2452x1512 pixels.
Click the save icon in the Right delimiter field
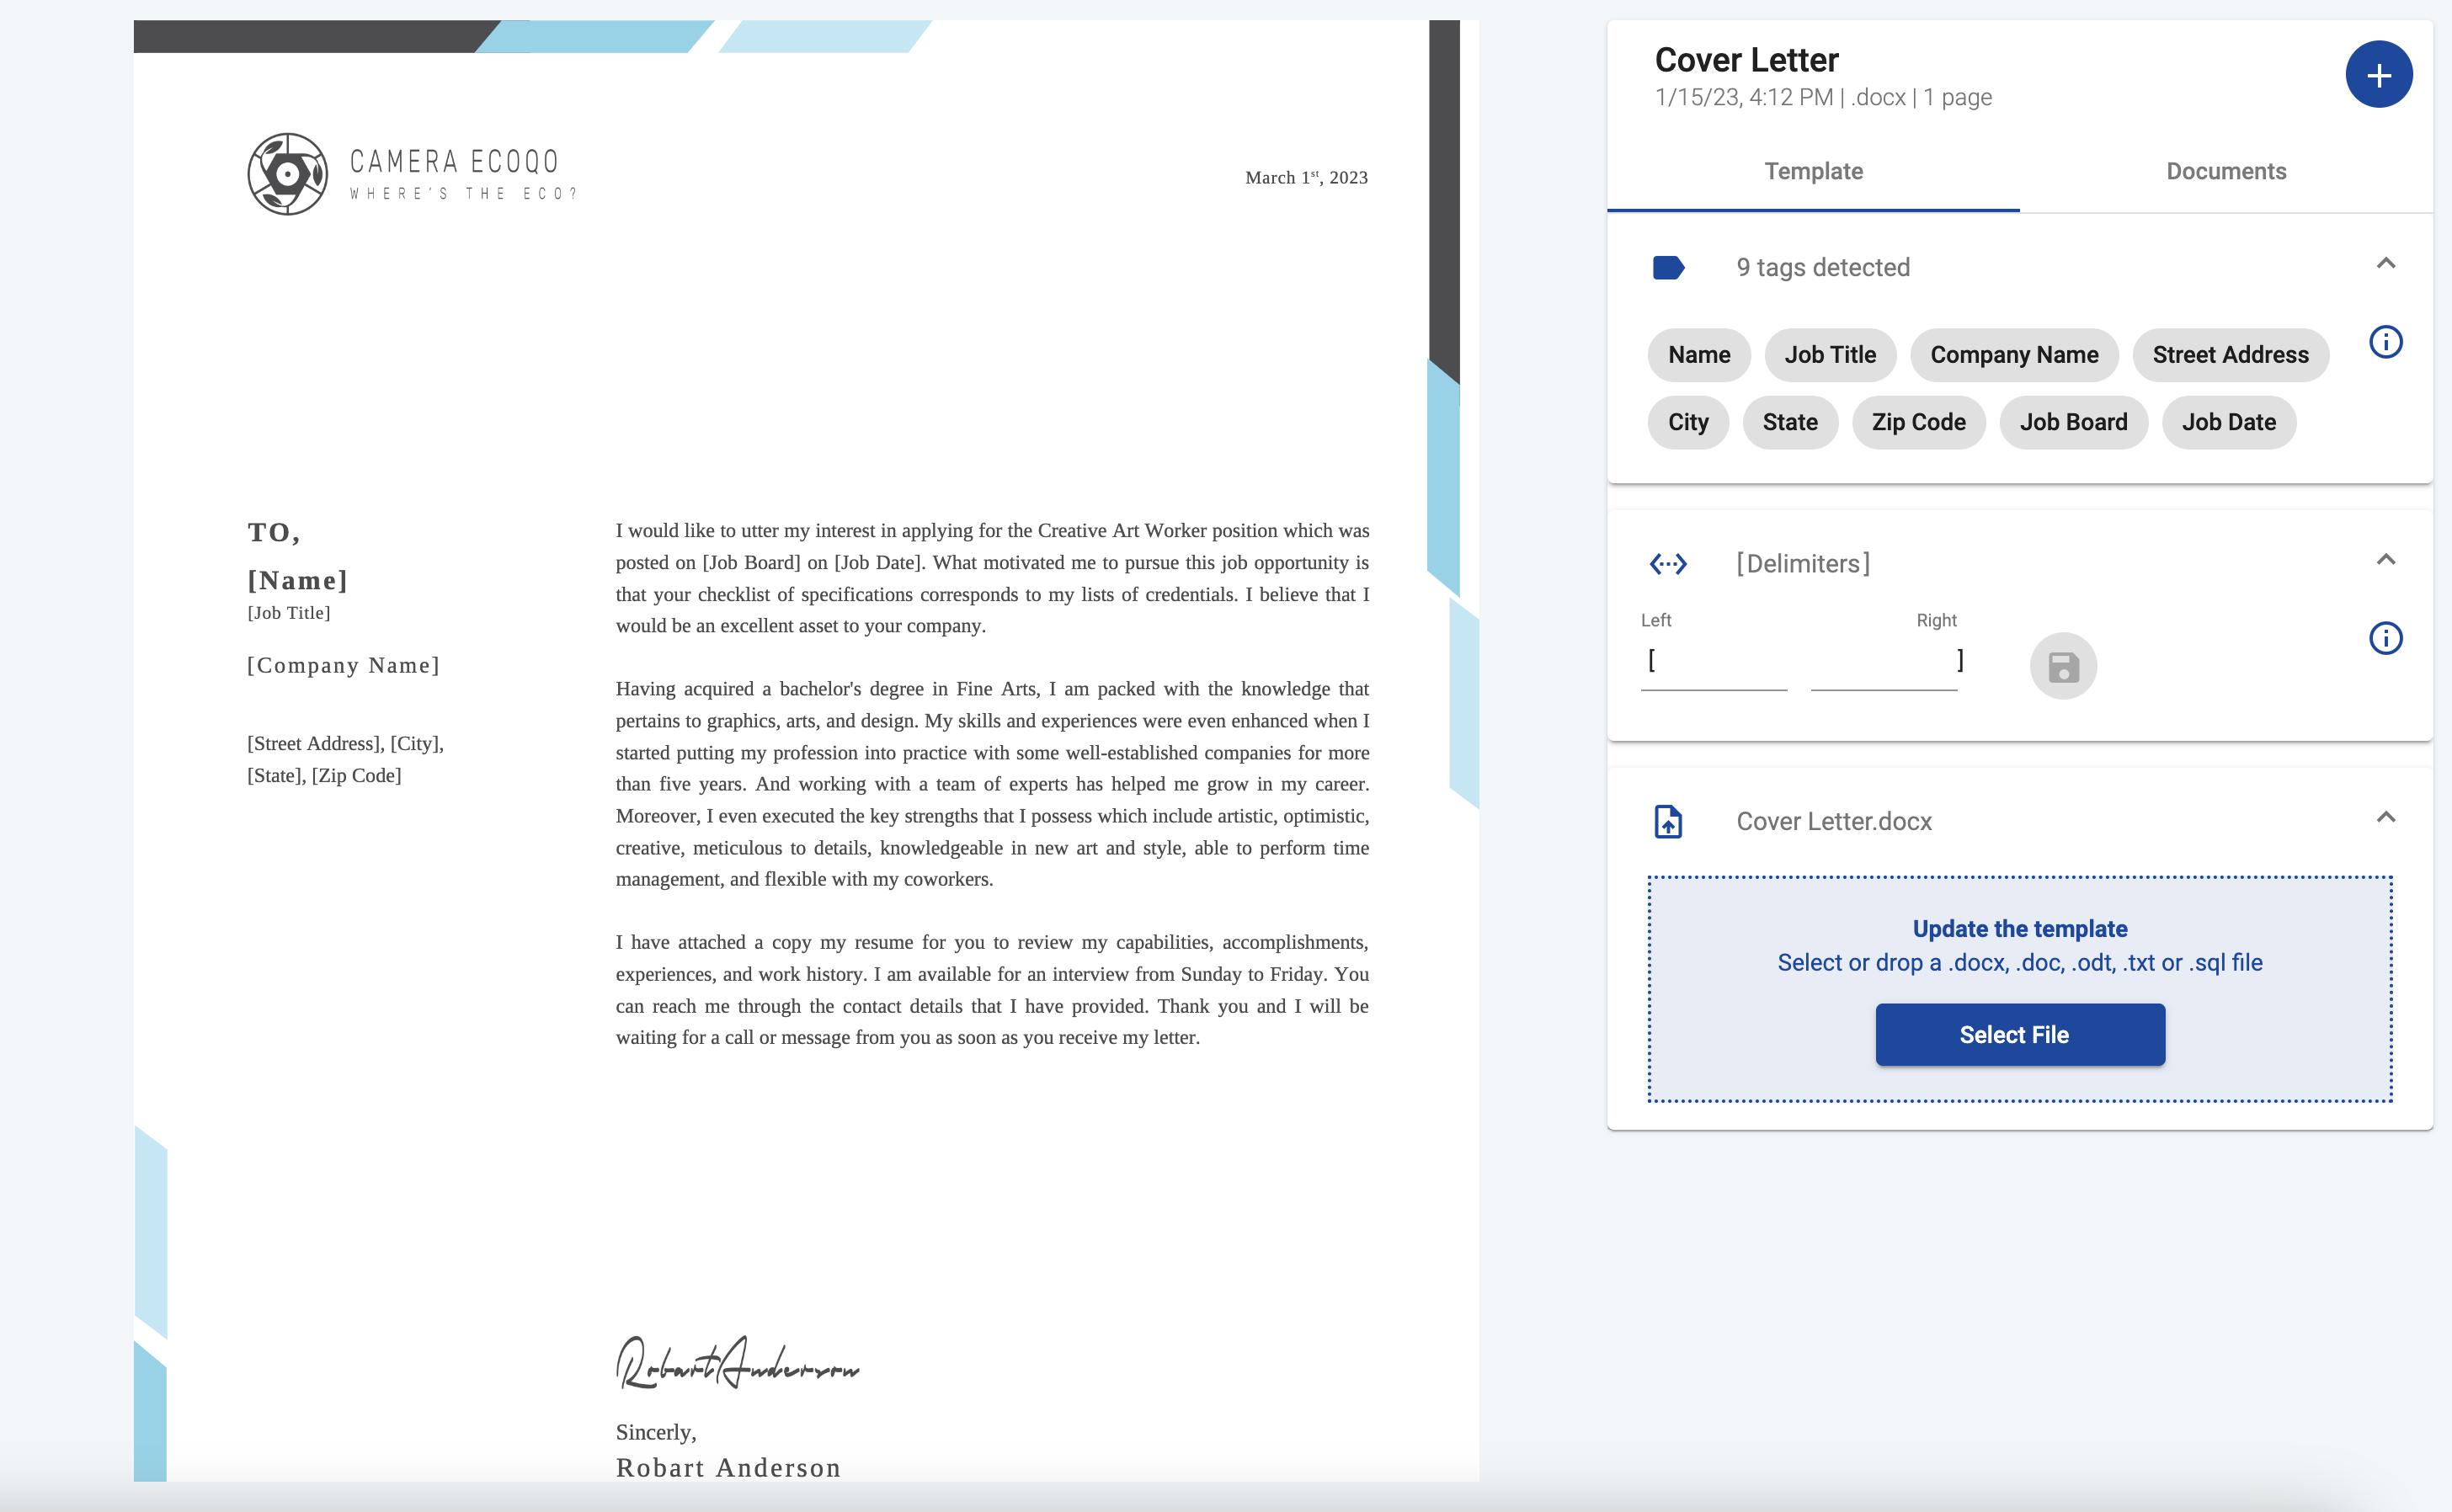click(x=2063, y=666)
